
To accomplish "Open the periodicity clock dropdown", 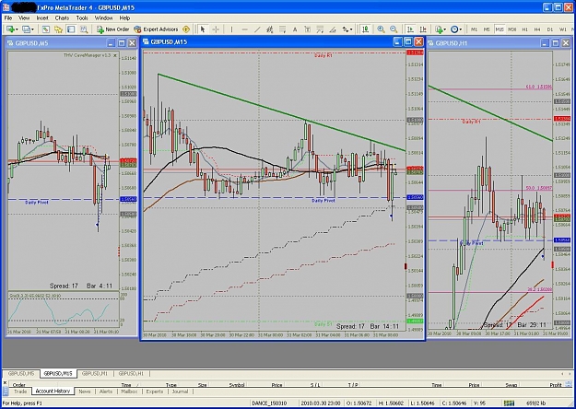I will pos(456,29).
